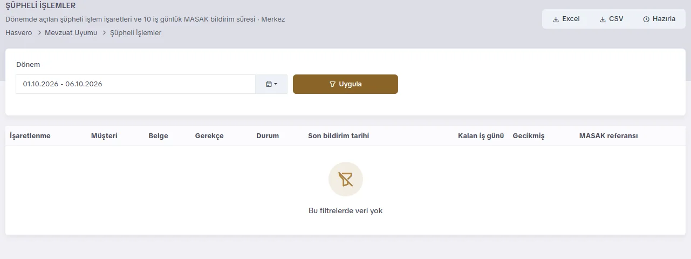Viewport: 691px width, 259px height.
Task: Sort by Kalan iş günü column
Action: click(481, 136)
